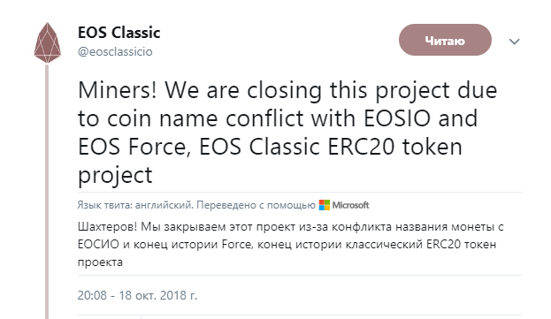Open the 20:08 - 18 окт. 2018 timestamp

coord(137,295)
